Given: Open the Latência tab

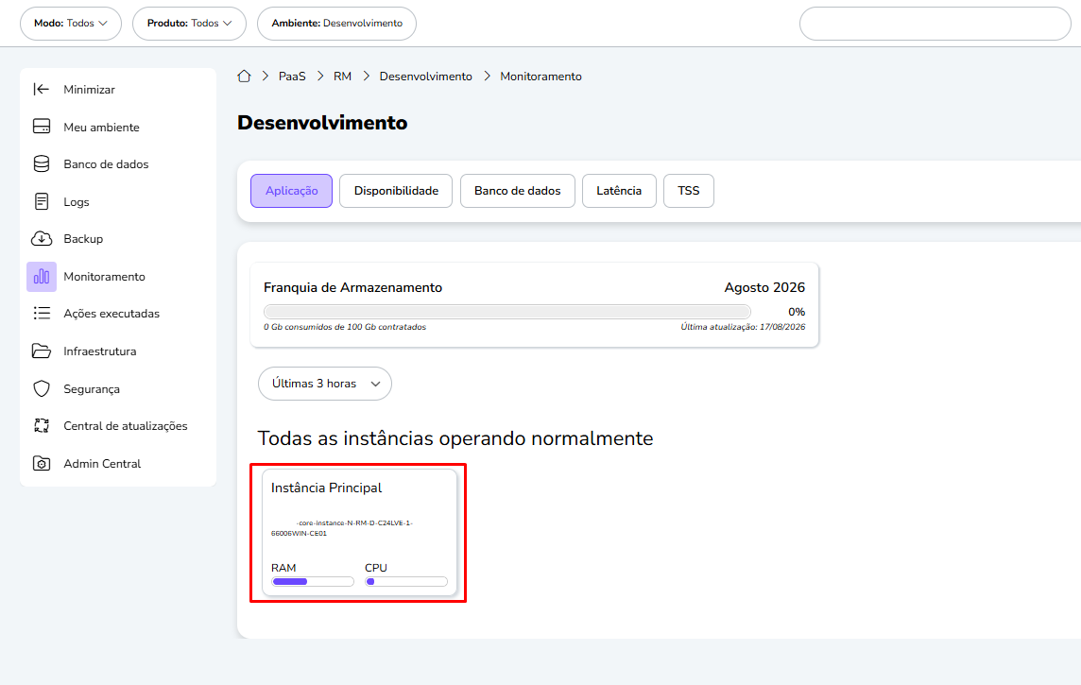Looking at the screenshot, I should 619,191.
